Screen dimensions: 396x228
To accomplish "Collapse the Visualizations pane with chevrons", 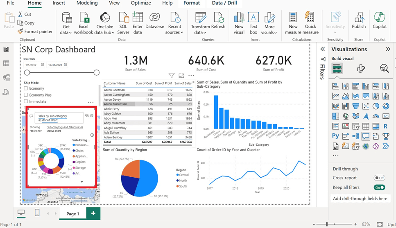I will pos(388,49).
